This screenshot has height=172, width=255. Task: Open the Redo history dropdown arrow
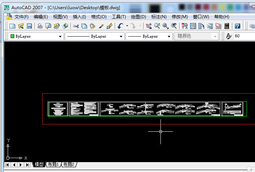pos(140,26)
